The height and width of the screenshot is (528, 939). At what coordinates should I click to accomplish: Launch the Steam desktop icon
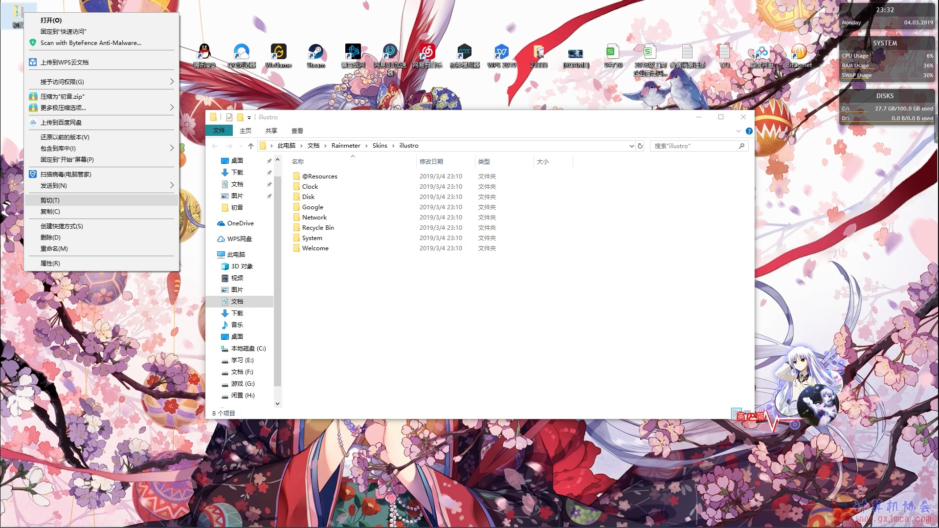[316, 55]
